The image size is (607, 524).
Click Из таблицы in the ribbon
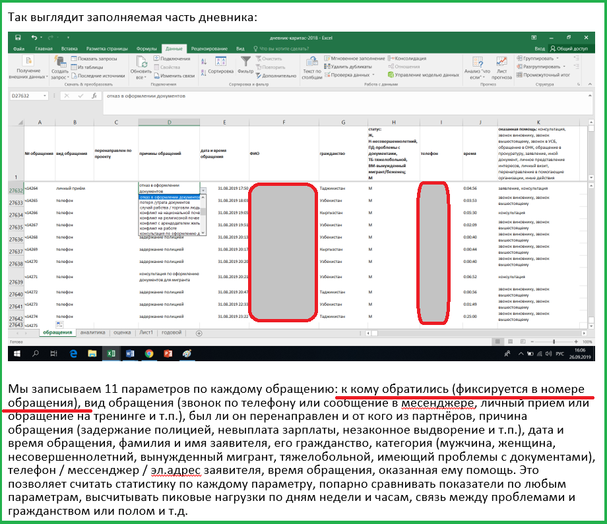[x=87, y=67]
